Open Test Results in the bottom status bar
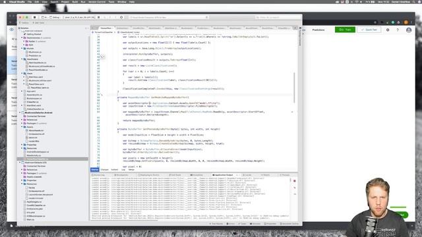Image resolution: width=422 pixels, height=237 pixels. [x=216, y=224]
